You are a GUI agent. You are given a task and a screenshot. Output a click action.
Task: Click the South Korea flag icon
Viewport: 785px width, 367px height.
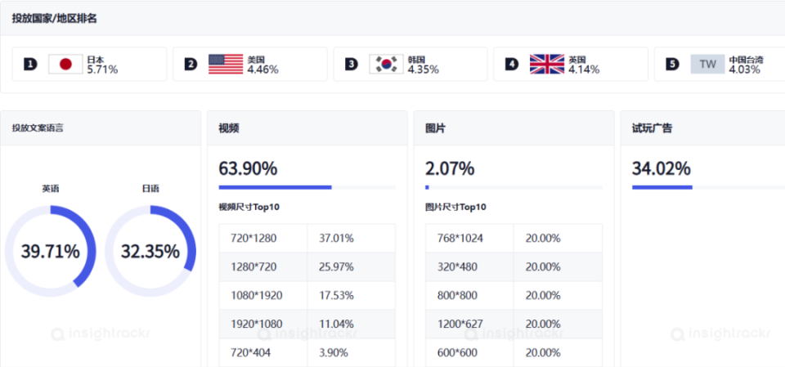[386, 64]
